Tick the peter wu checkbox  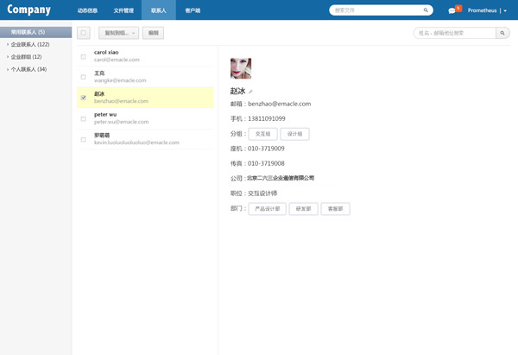pos(83,118)
